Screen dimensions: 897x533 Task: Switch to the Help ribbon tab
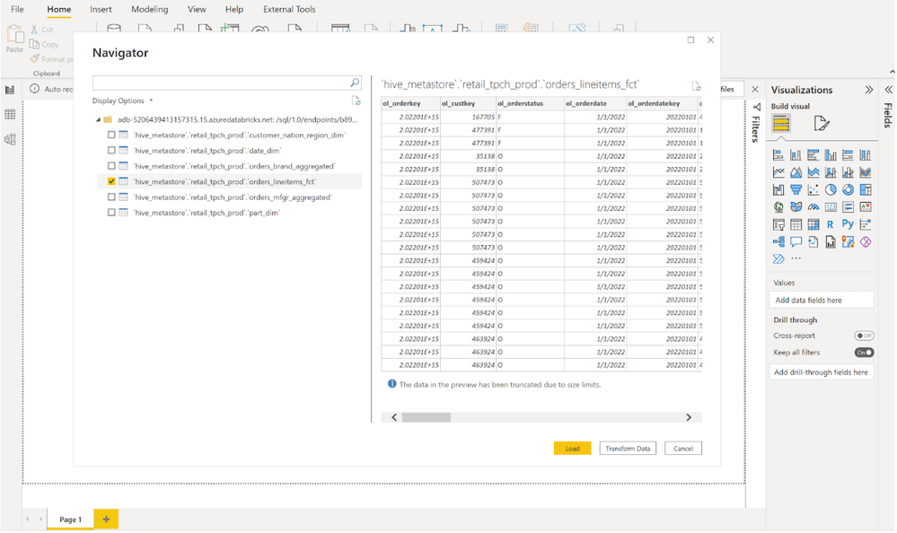234,9
